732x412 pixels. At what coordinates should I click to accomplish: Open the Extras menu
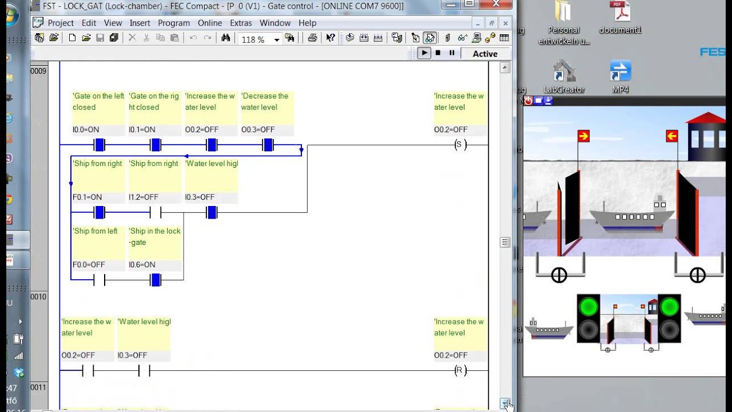[241, 23]
